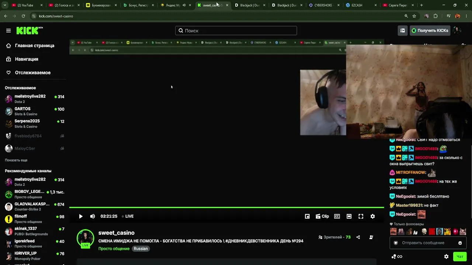
Task: Open the browser extensions puzzle icon
Action: pyautogui.click(x=435, y=16)
